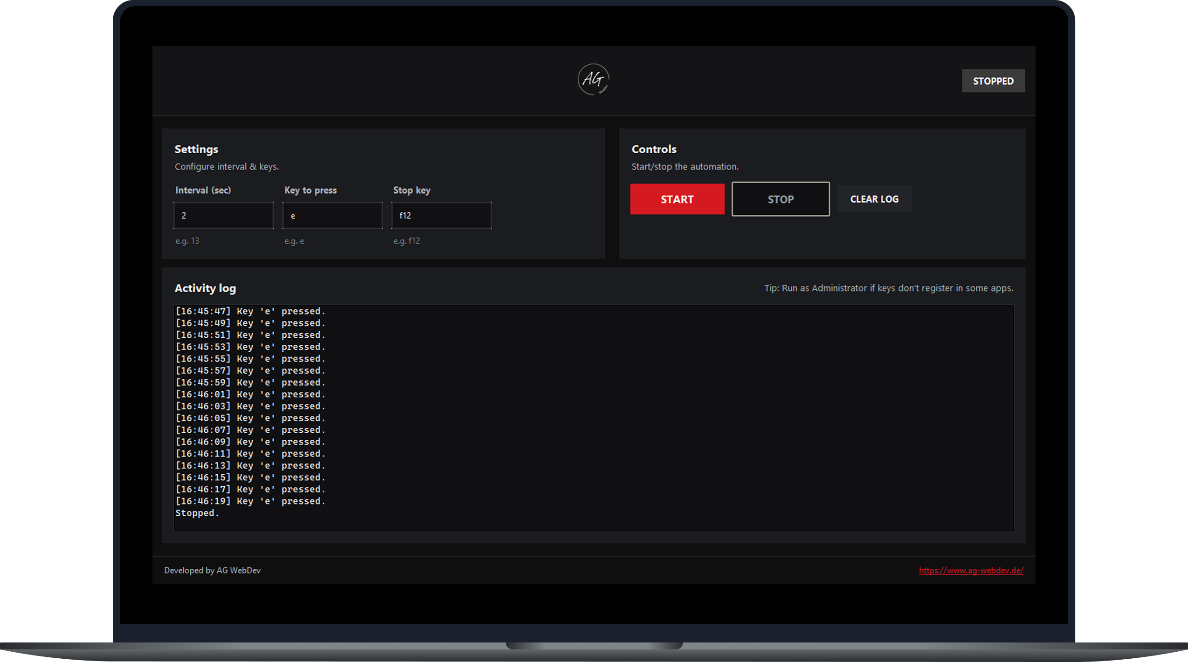1188x662 pixels.
Task: Click the Stop key input field
Action: [441, 215]
